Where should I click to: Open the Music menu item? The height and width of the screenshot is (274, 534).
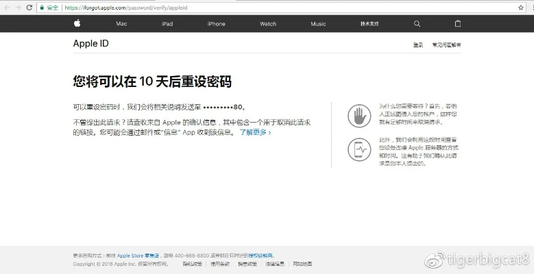(318, 24)
